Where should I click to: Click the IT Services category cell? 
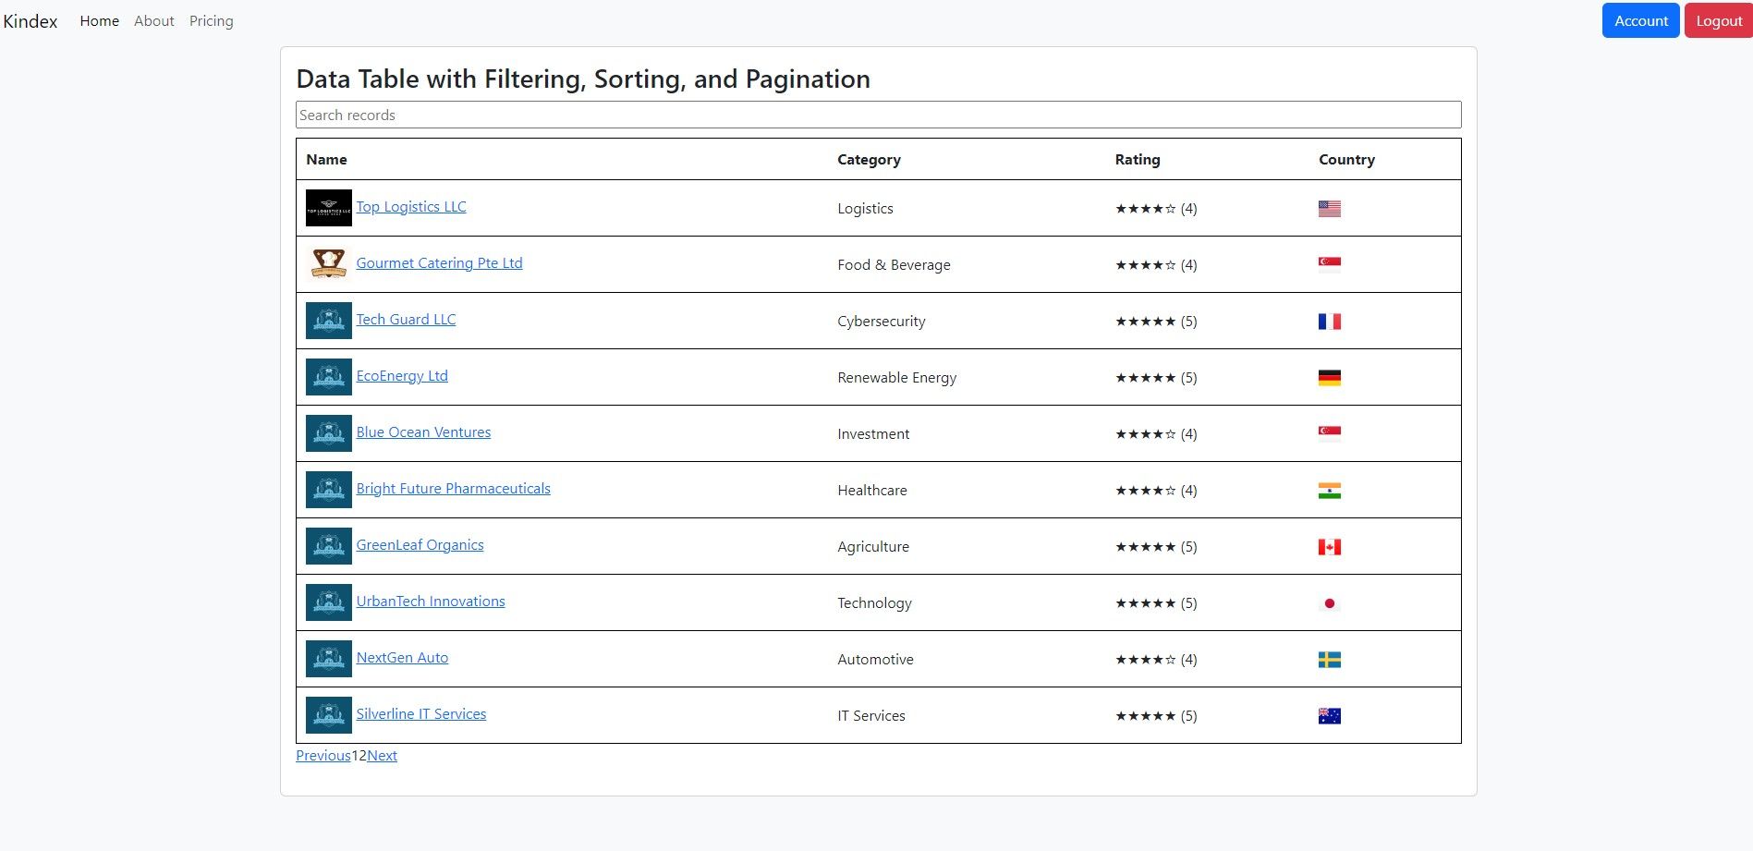[871, 716]
